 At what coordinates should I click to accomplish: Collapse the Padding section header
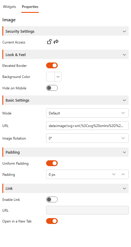click(65, 152)
